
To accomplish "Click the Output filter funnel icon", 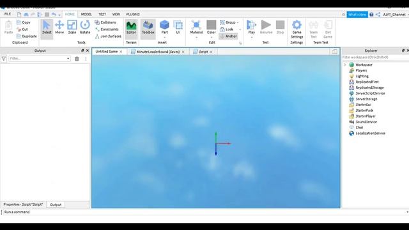I will (x=4, y=59).
